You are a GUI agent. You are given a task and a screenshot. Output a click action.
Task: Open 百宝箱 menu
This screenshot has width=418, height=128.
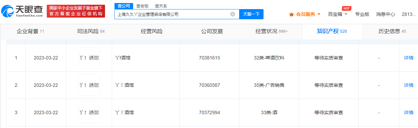coord(335,14)
